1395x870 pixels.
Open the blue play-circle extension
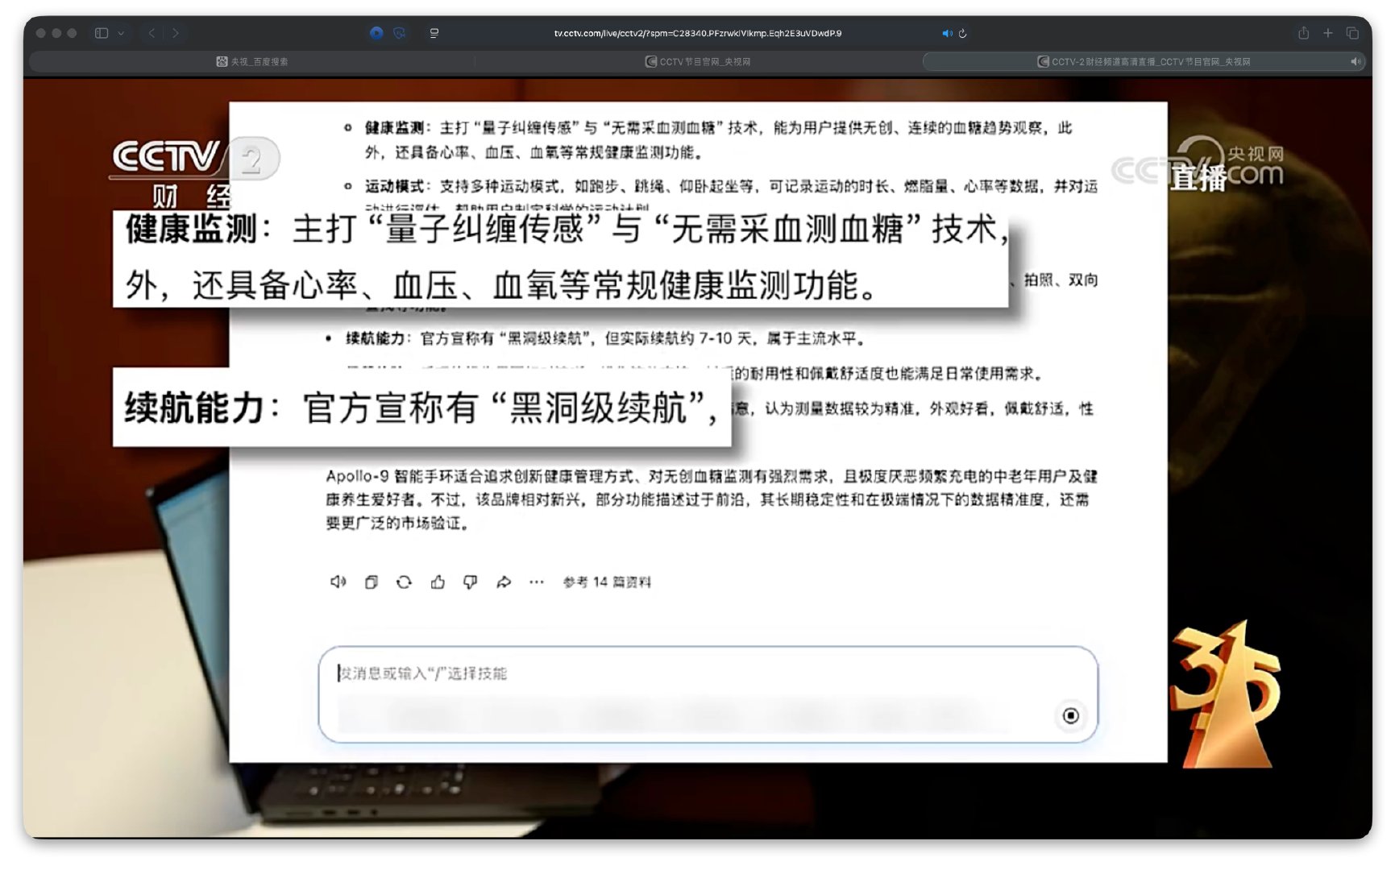pos(376,33)
